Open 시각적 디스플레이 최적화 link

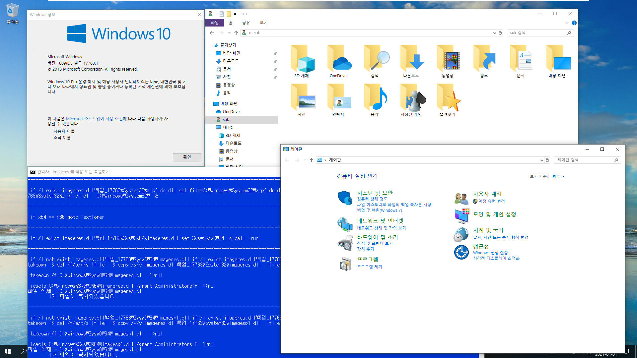coord(496,258)
